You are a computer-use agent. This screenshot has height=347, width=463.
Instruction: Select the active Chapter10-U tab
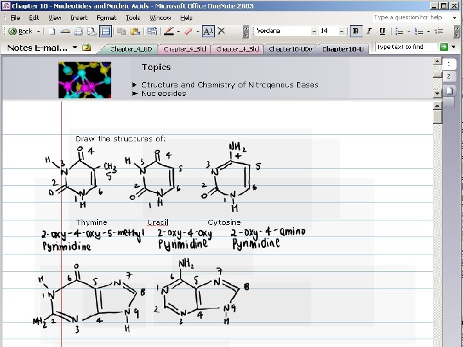click(343, 49)
